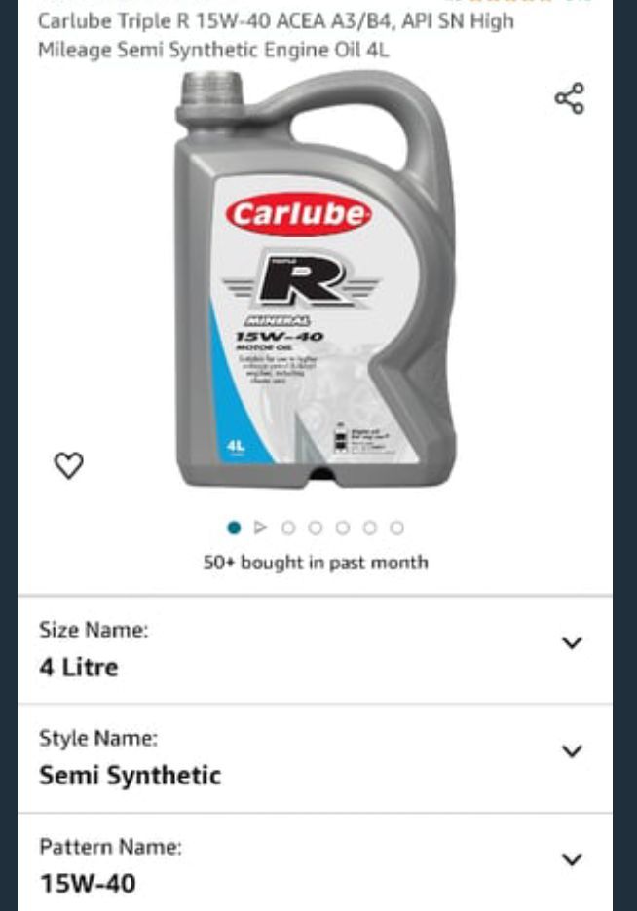Viewport: 637px width, 911px height.
Task: Select the first filled carousel dot
Action: click(x=234, y=528)
